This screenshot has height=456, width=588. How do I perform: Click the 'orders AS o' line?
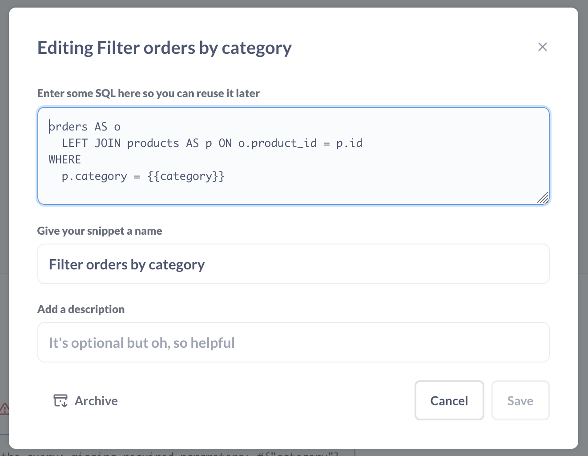[x=85, y=127]
